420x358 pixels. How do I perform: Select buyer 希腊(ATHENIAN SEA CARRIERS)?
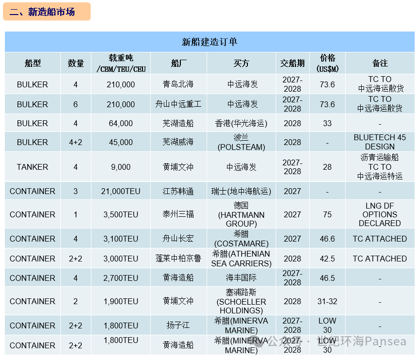[x=241, y=259]
